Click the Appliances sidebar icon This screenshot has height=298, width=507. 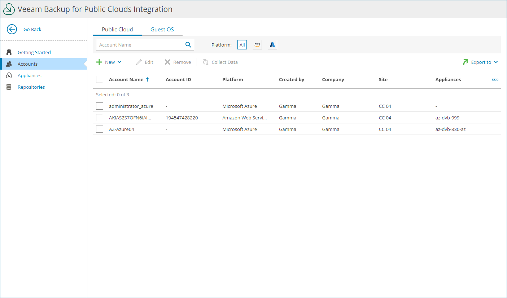click(x=9, y=75)
